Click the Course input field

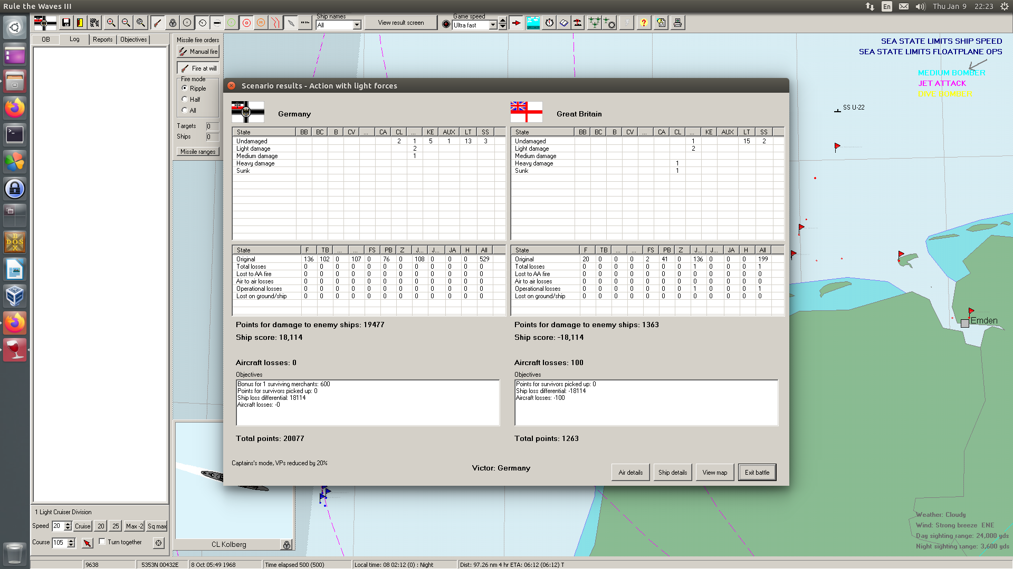pyautogui.click(x=59, y=542)
